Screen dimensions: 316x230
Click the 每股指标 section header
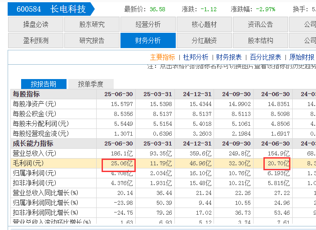(x=26, y=94)
